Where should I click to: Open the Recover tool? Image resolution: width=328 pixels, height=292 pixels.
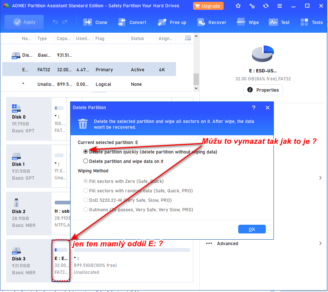(x=212, y=22)
